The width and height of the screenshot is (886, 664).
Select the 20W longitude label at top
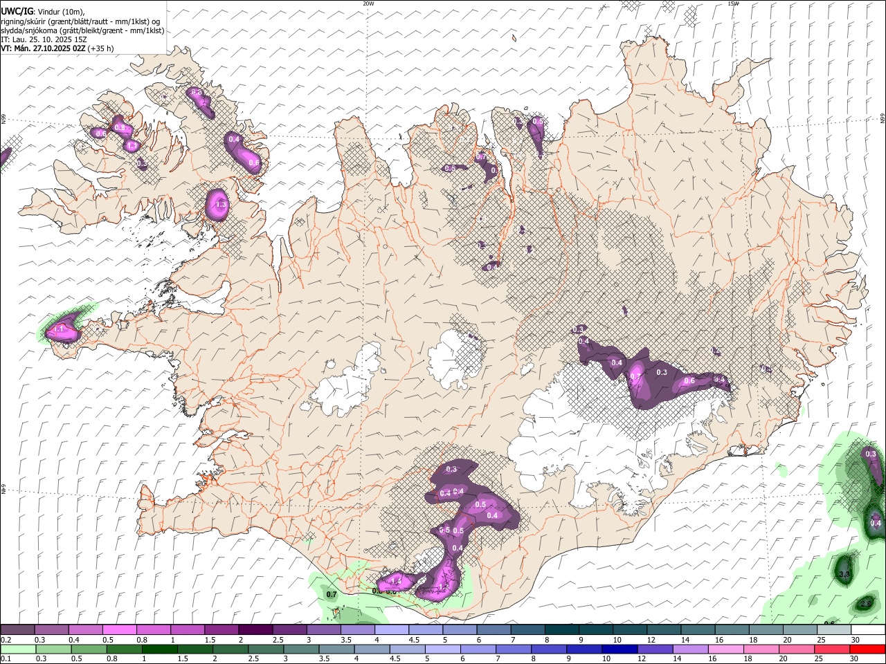369,3
